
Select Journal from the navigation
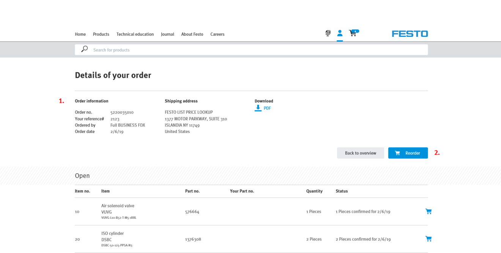tap(167, 34)
